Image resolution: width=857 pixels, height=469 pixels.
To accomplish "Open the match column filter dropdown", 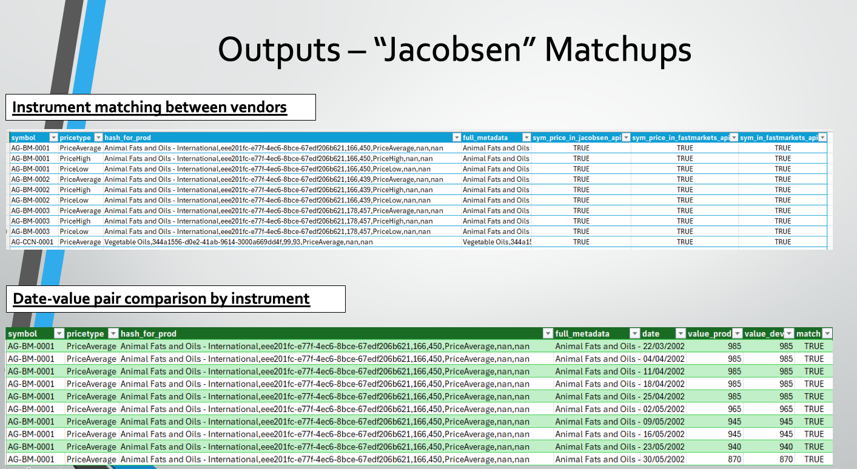I will [x=827, y=333].
